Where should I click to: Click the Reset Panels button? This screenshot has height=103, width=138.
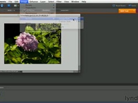click(x=119, y=6)
